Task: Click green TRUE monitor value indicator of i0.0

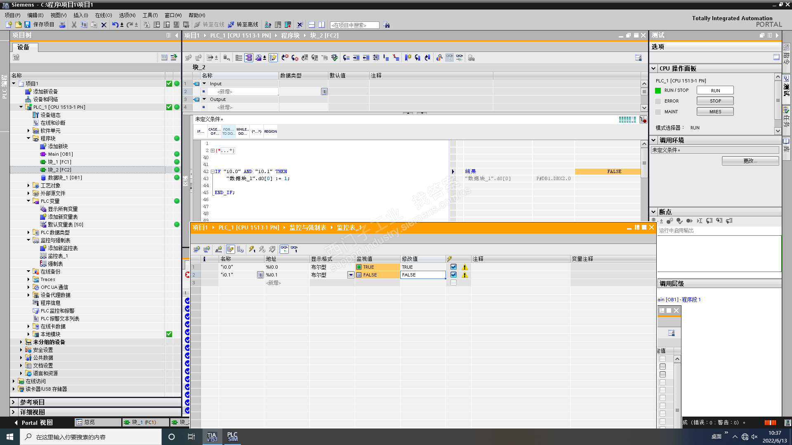Action: click(x=359, y=267)
